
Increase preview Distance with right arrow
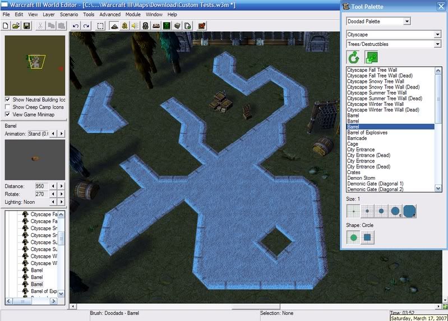pos(62,186)
